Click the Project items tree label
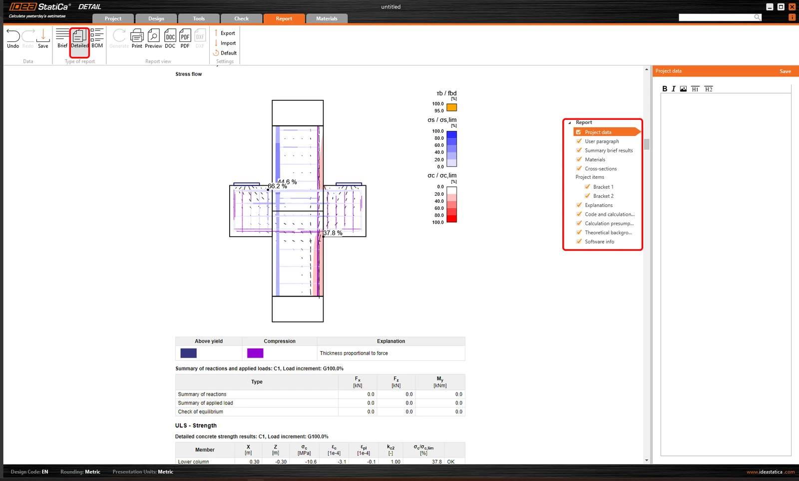 590,177
